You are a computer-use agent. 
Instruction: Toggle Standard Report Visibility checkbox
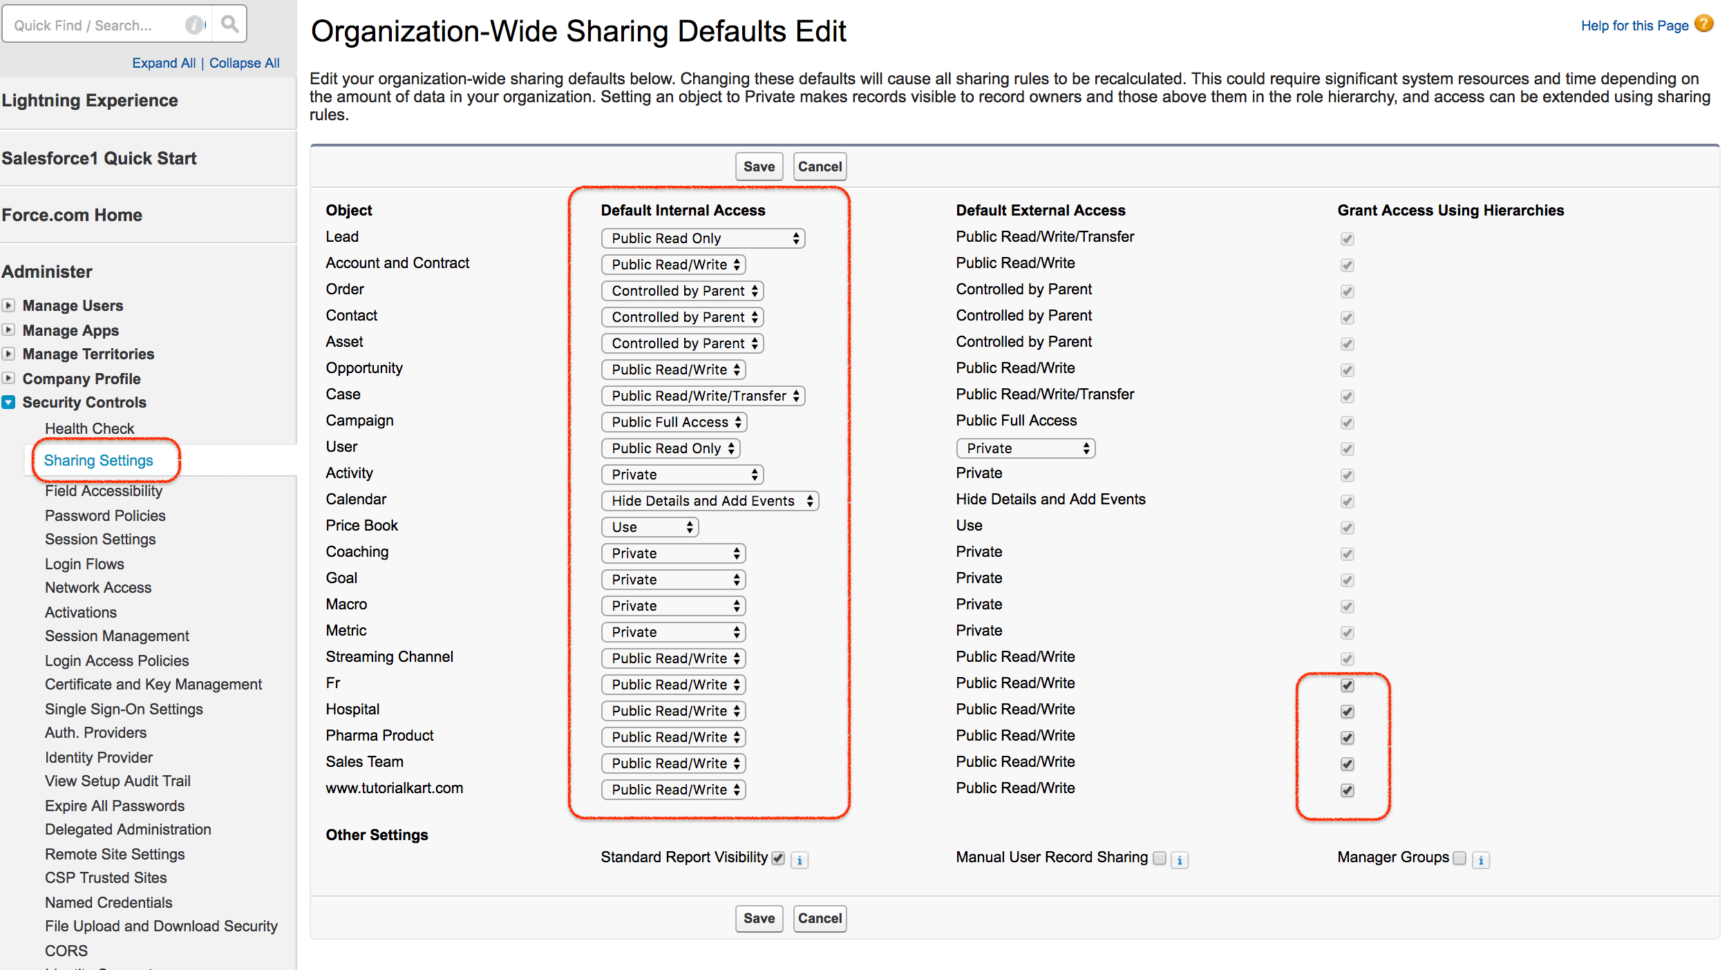tap(778, 858)
